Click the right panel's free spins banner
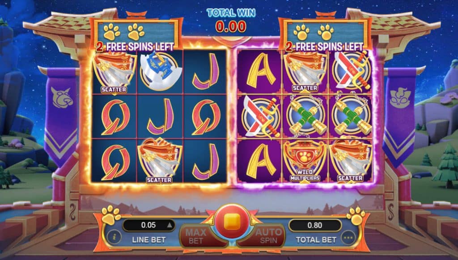The width and height of the screenshot is (458, 260). 324,46
